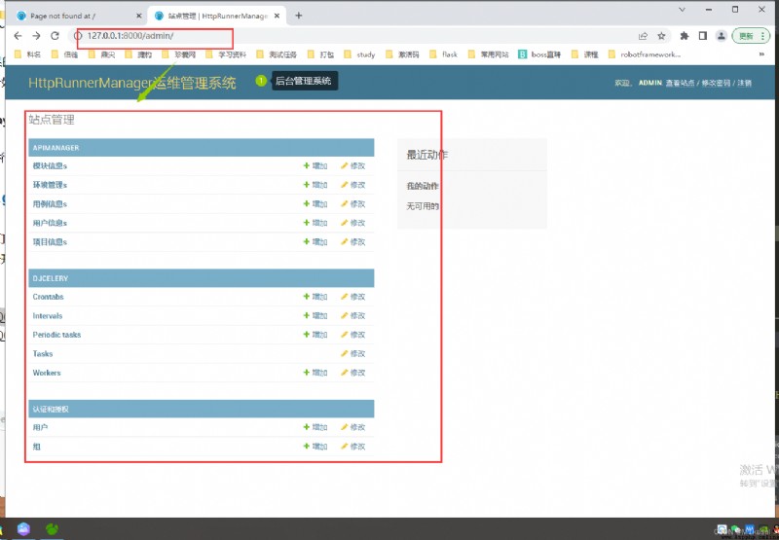Viewport: 779px width, 540px height.
Task: Click the 查看站点 header link
Action: 680,83
